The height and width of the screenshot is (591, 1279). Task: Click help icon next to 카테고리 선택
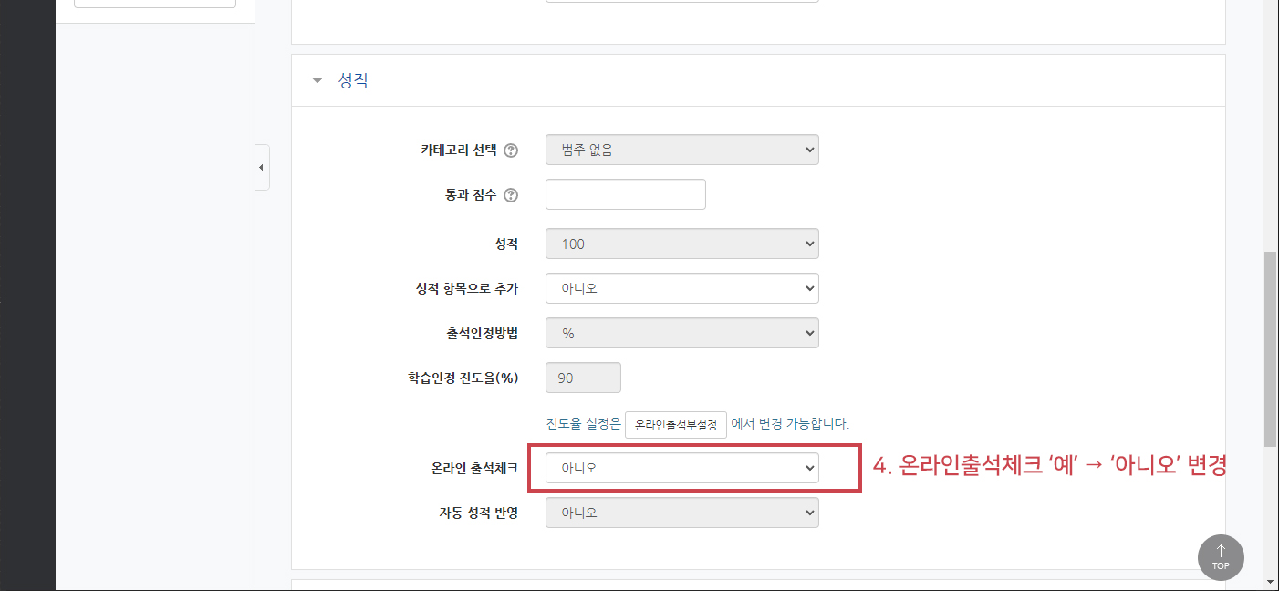(511, 150)
